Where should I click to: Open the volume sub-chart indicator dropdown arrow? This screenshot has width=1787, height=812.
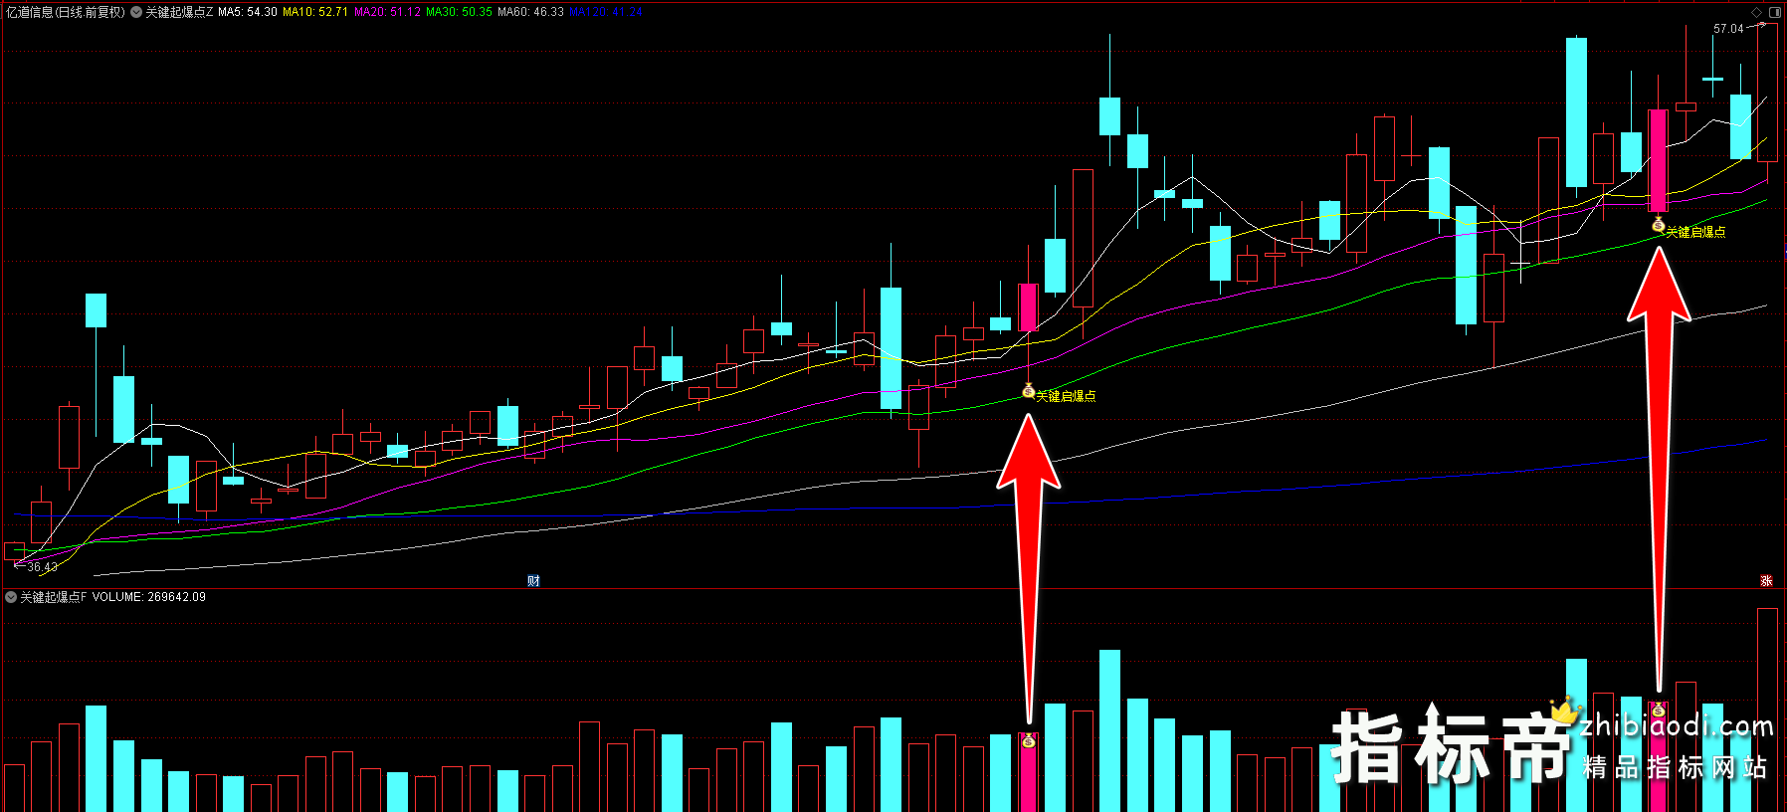click(x=11, y=597)
